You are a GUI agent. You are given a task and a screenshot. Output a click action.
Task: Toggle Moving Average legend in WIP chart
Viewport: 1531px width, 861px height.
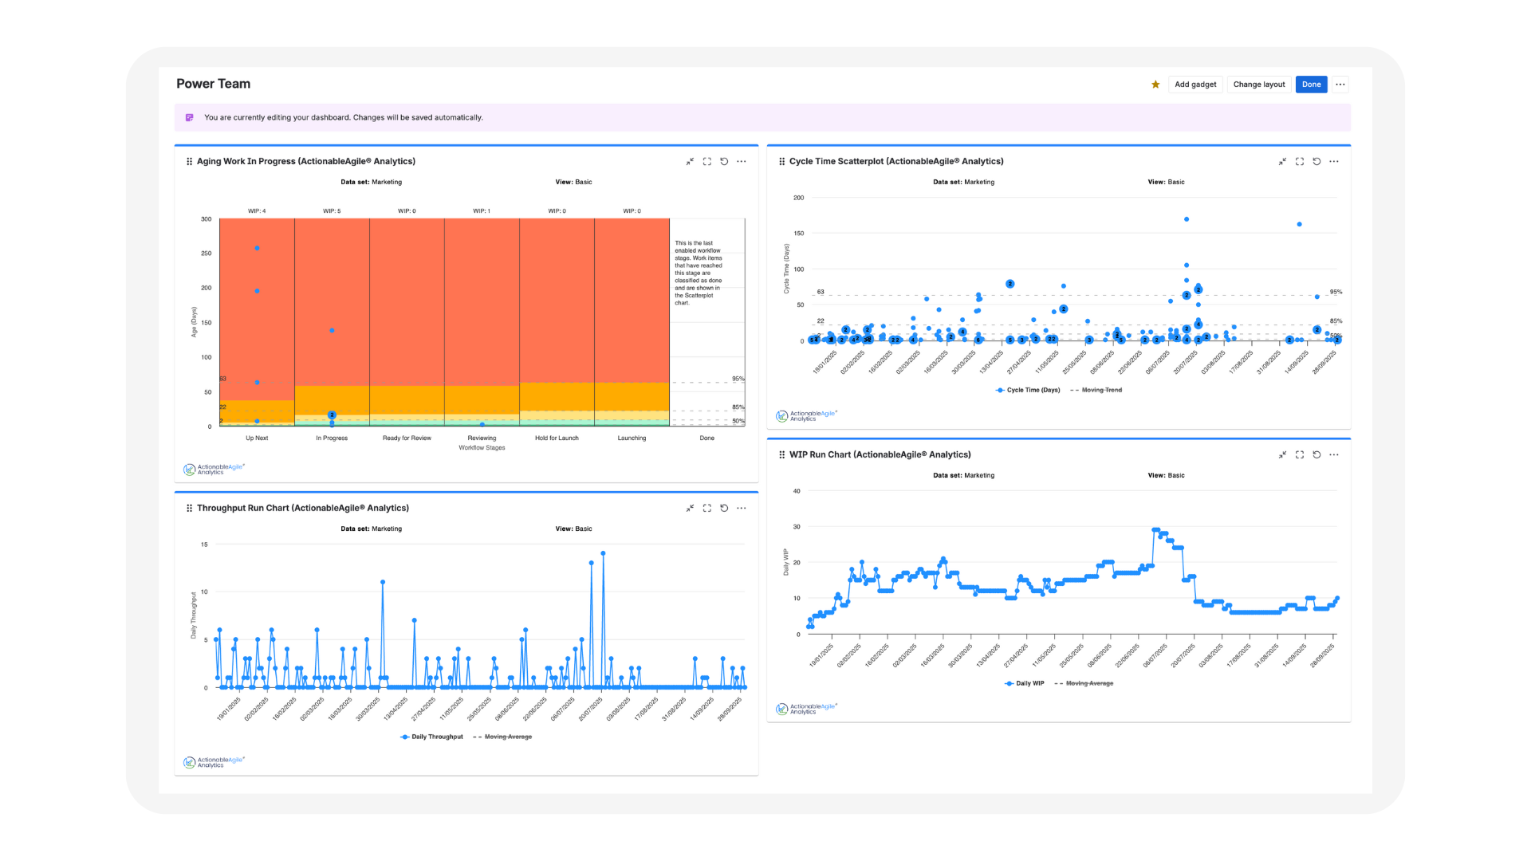point(1088,684)
